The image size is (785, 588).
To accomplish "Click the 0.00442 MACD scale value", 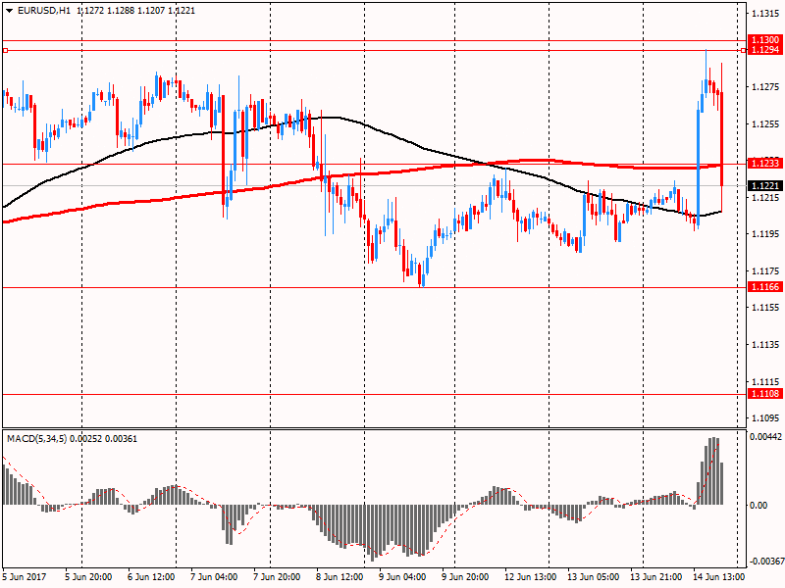I will click(765, 436).
